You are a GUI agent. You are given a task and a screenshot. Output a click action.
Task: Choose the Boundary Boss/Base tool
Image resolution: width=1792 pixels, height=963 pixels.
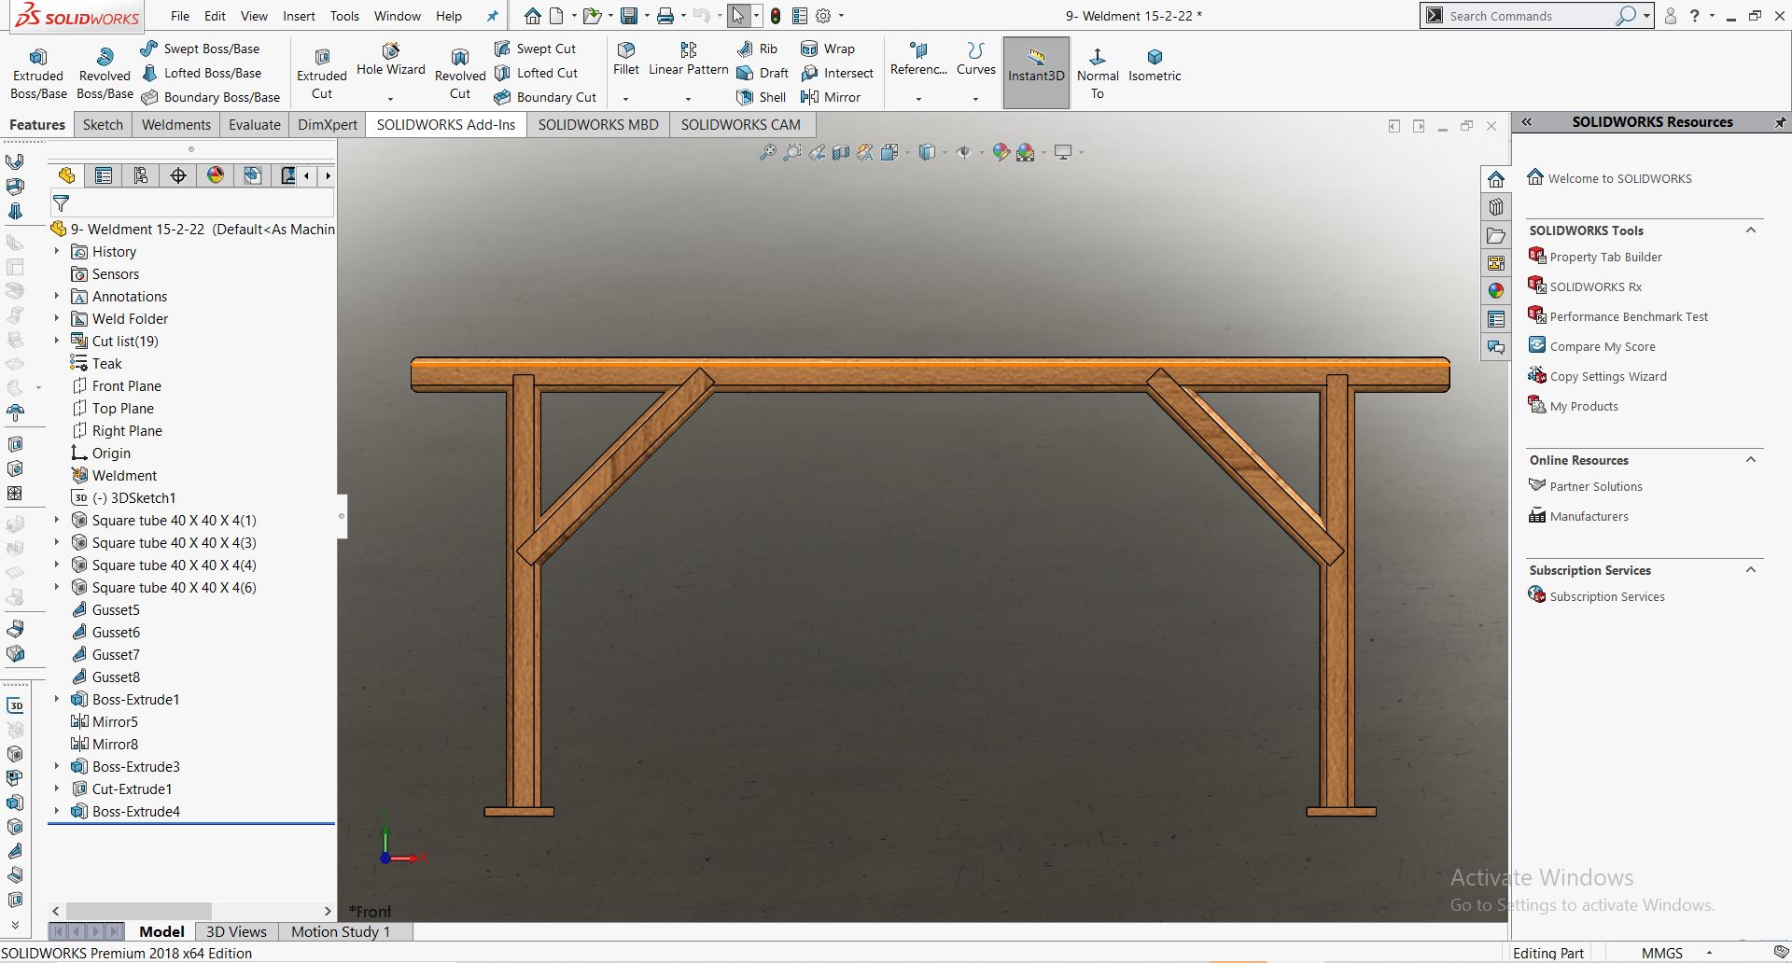tap(210, 97)
